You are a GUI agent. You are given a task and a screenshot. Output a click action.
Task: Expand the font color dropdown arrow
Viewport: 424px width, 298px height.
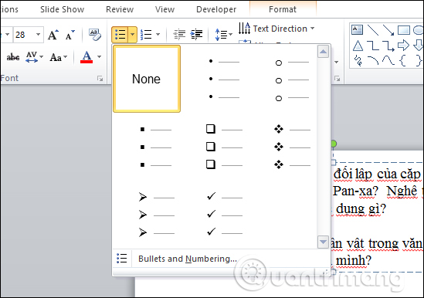point(99,57)
